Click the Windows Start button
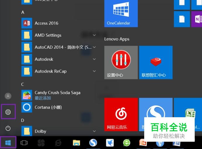Screen dimensions: 202x149 8,143
